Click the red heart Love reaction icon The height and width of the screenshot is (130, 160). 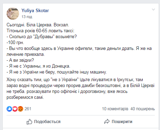pyautogui.click(x=15, y=109)
